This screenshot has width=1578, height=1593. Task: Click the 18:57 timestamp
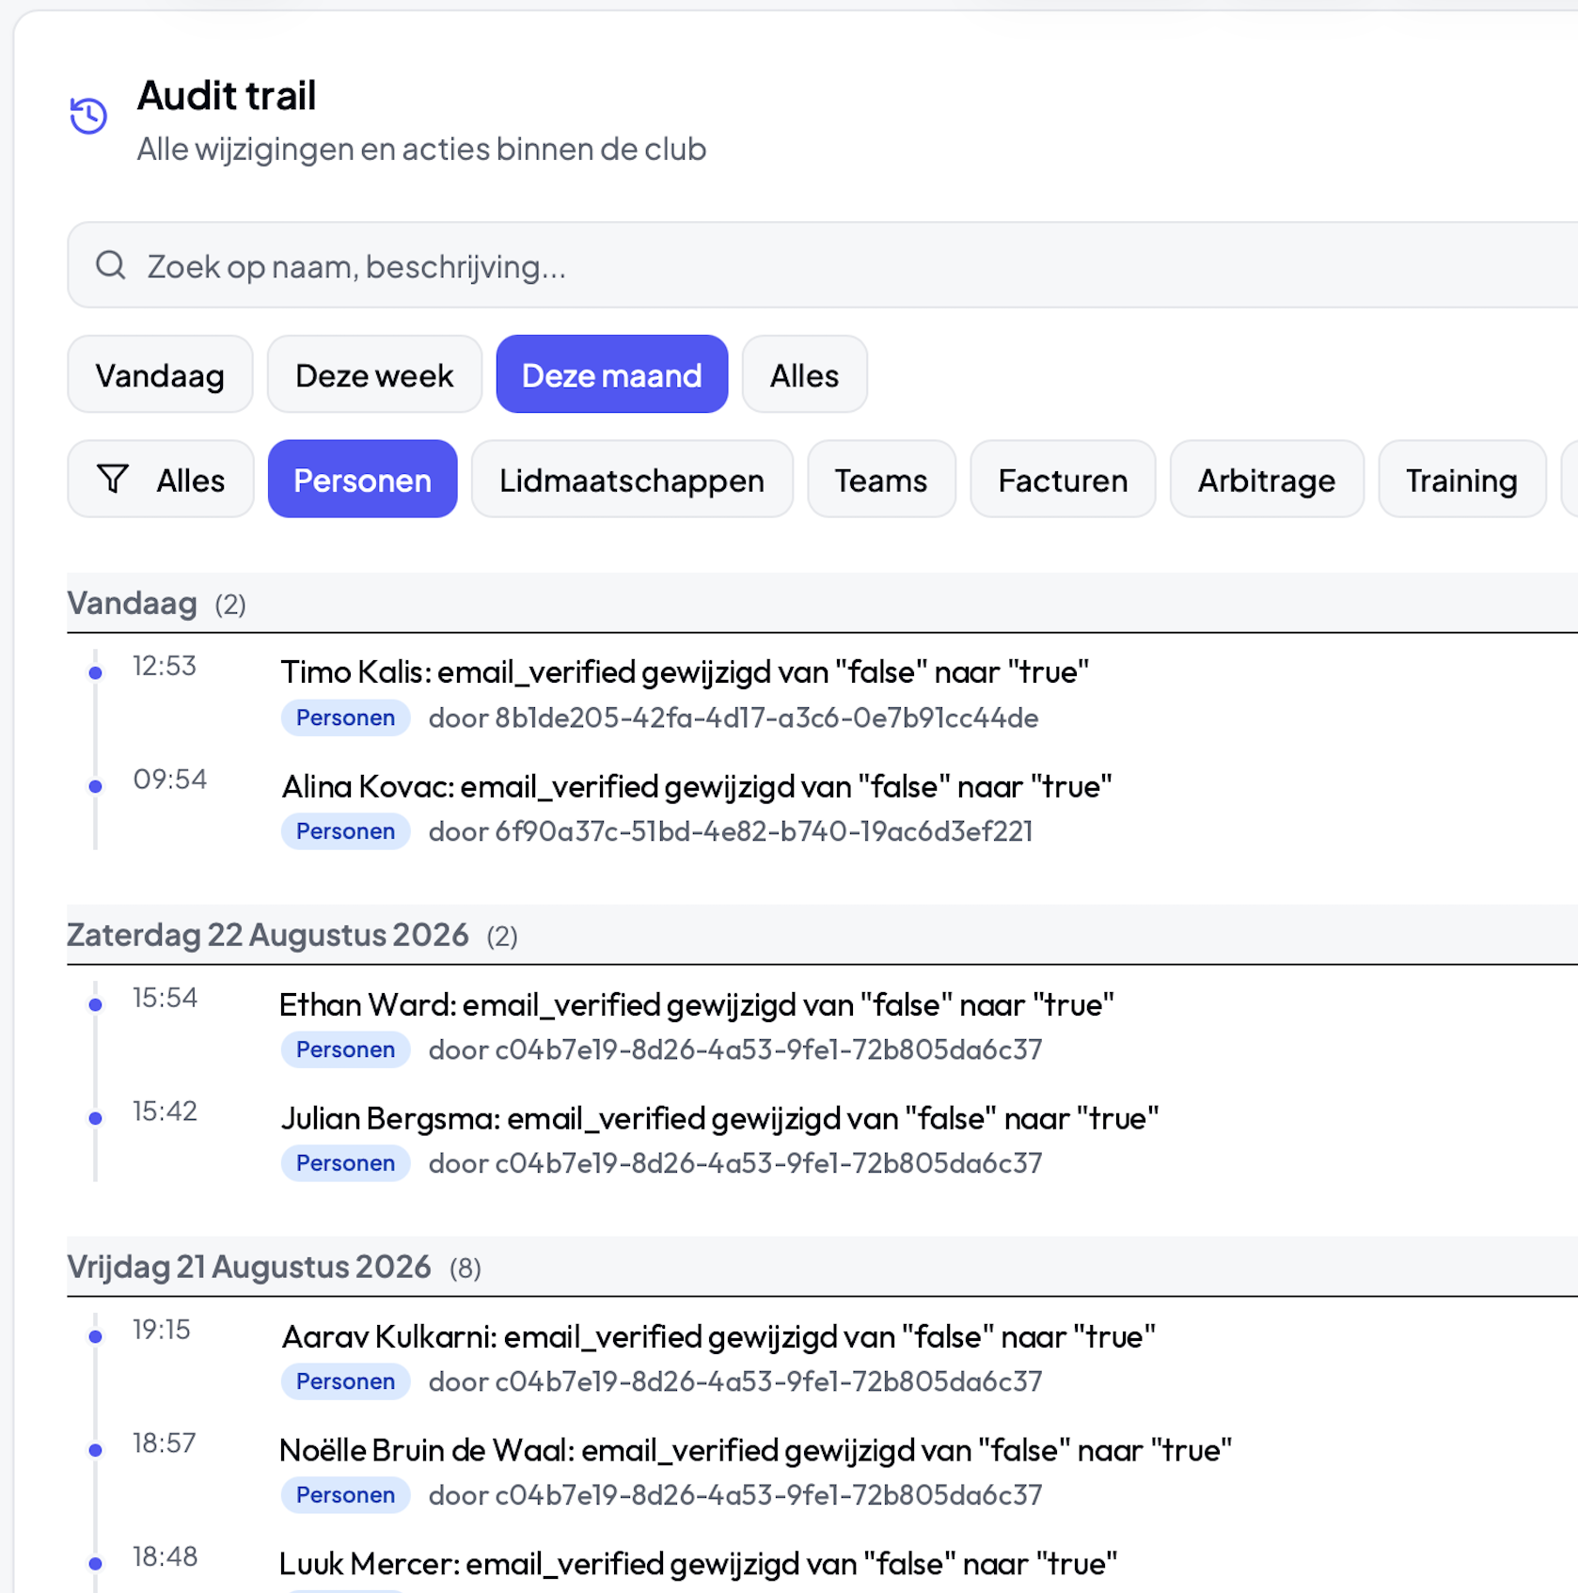pos(165,1443)
